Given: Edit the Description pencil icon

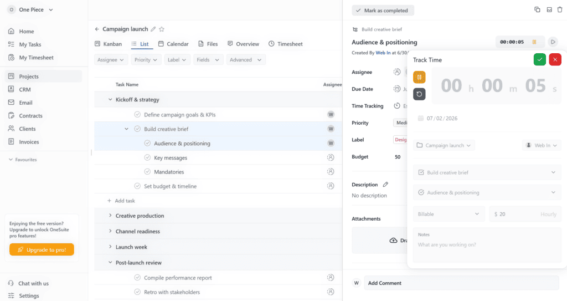Looking at the screenshot, I should 385,185.
